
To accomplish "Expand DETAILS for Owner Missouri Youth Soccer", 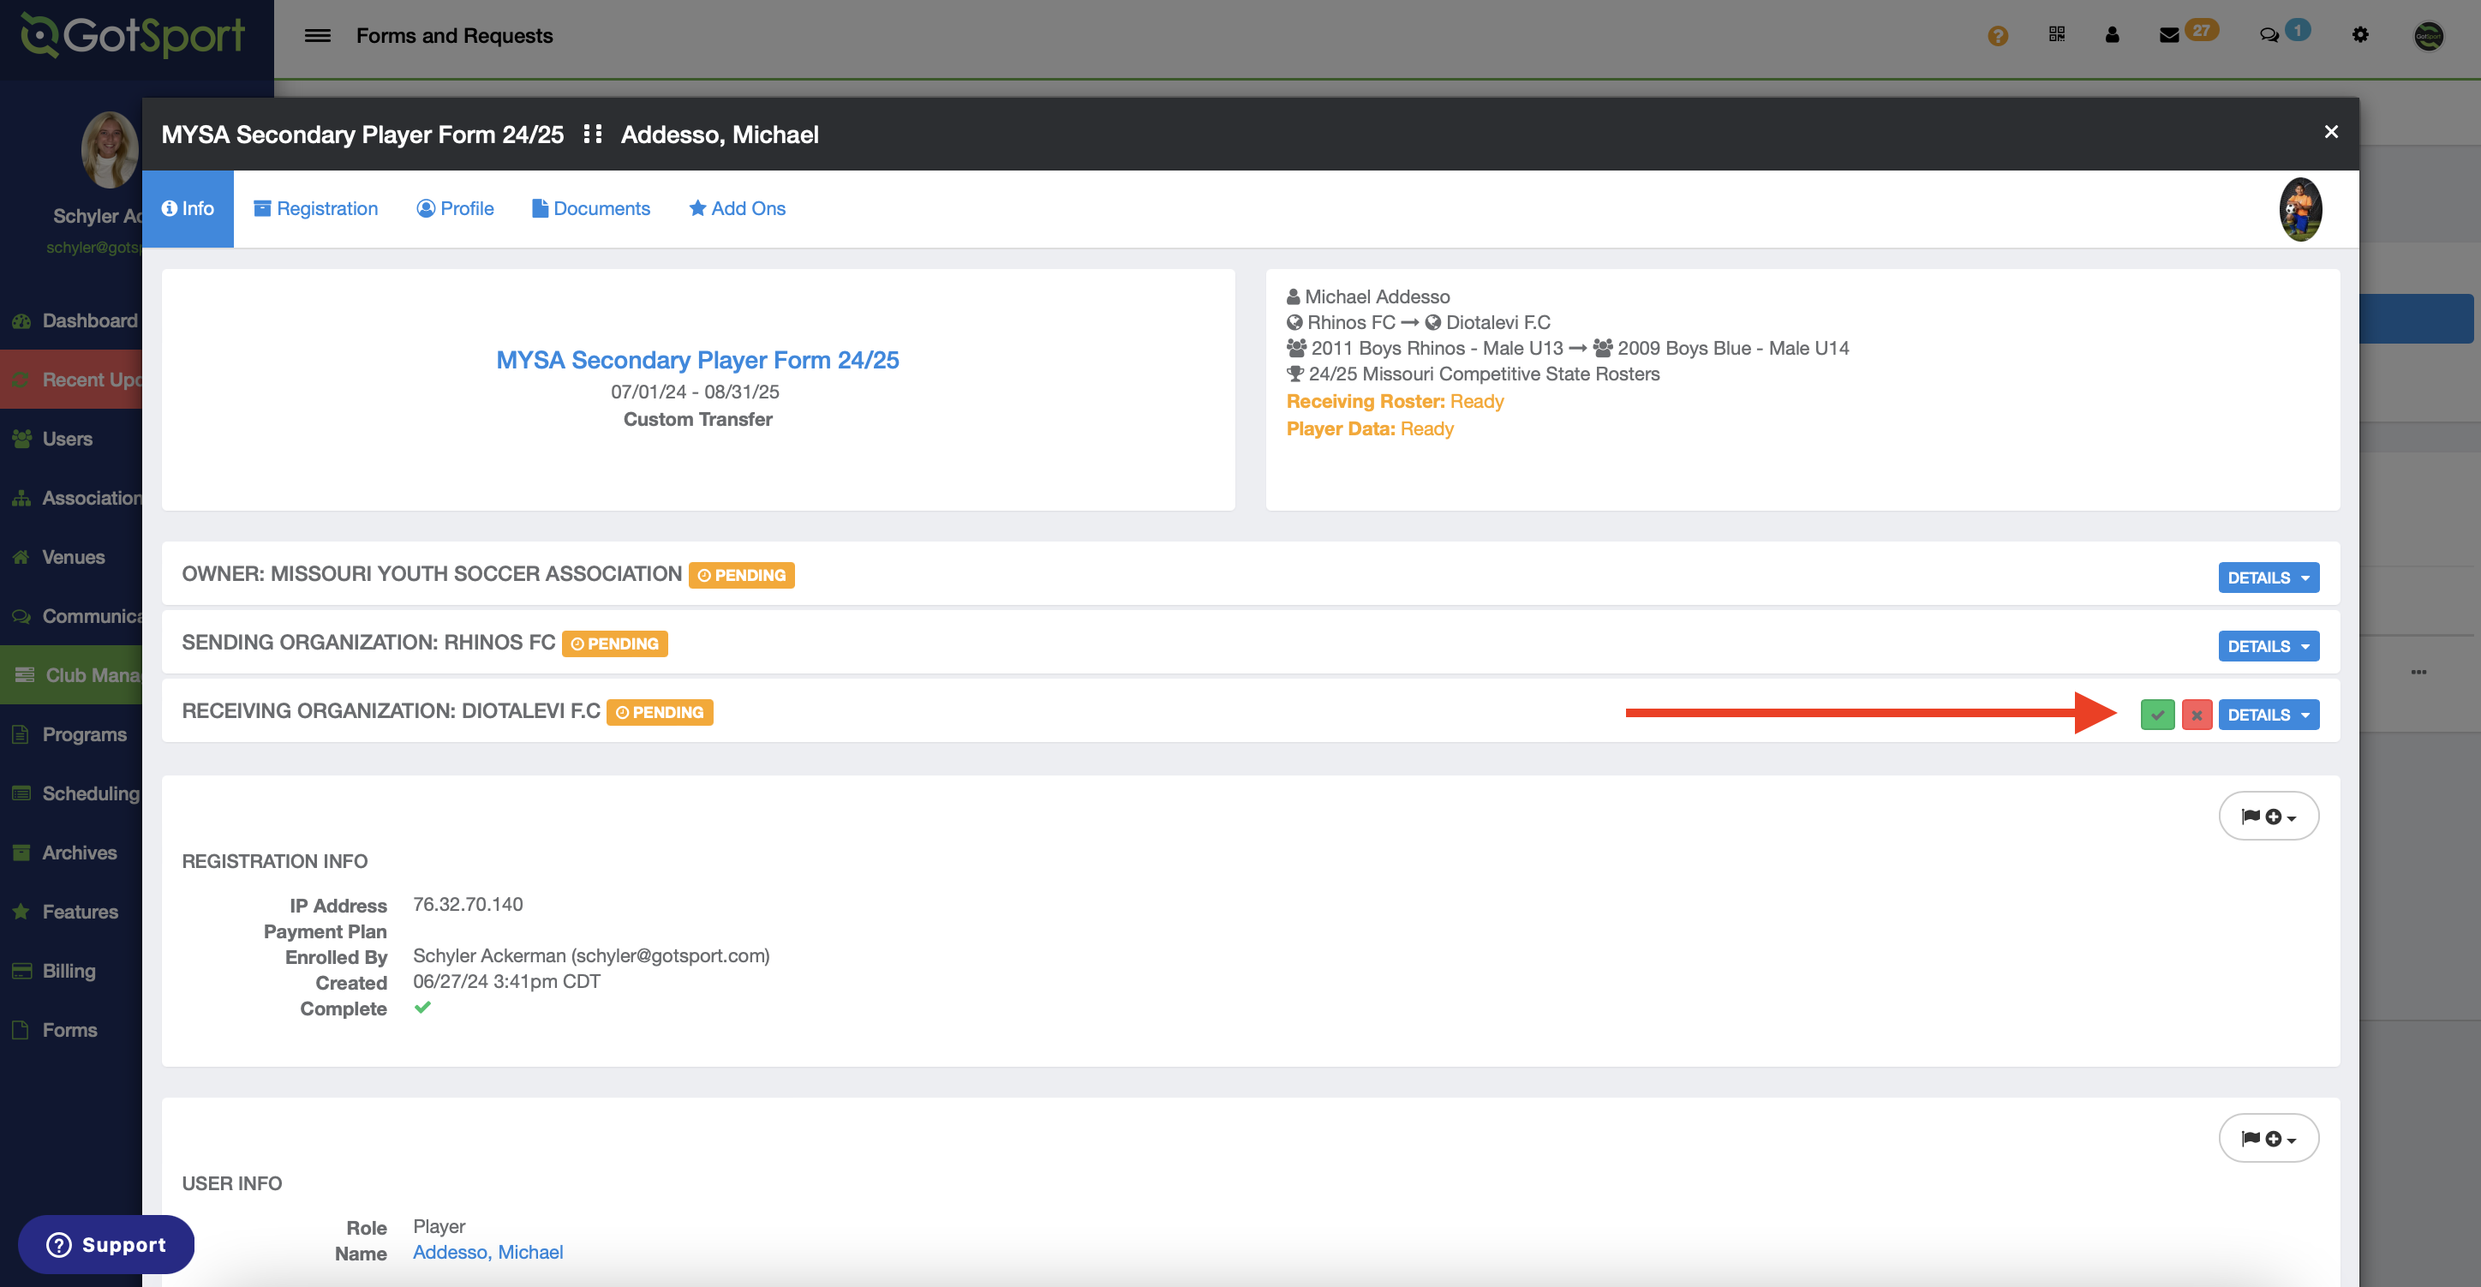I will click(x=2269, y=578).
